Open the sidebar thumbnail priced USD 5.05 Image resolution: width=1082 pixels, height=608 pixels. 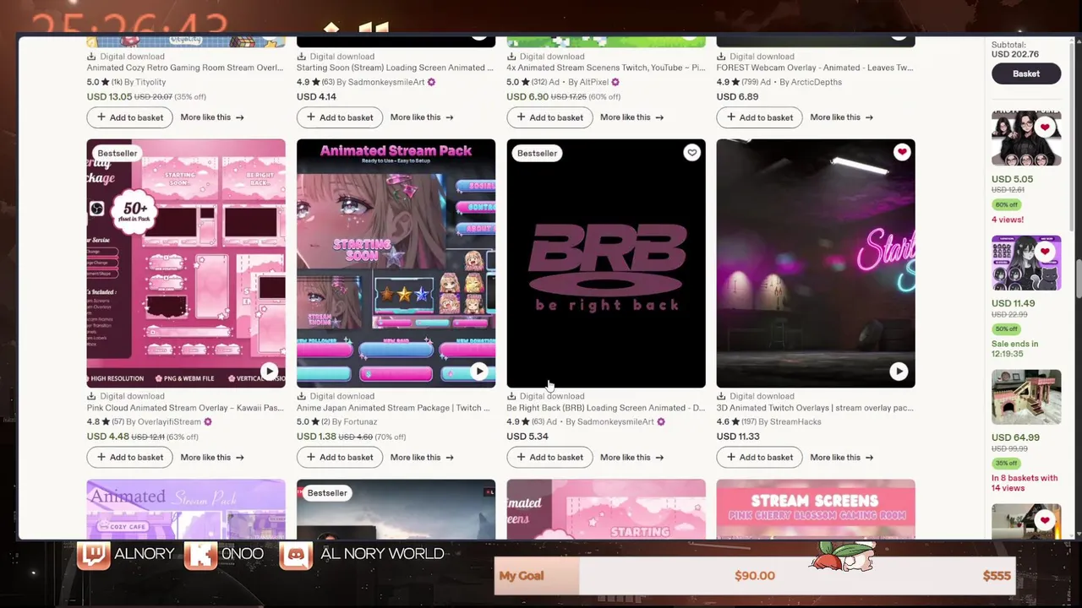click(x=1026, y=138)
